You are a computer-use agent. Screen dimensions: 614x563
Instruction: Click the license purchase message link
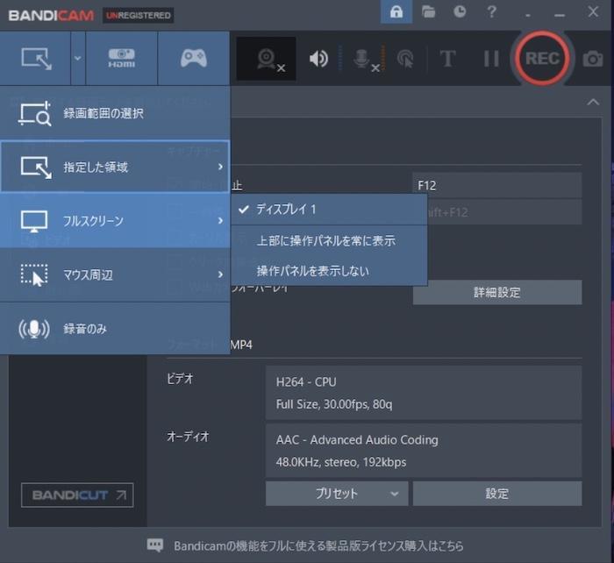click(x=318, y=545)
